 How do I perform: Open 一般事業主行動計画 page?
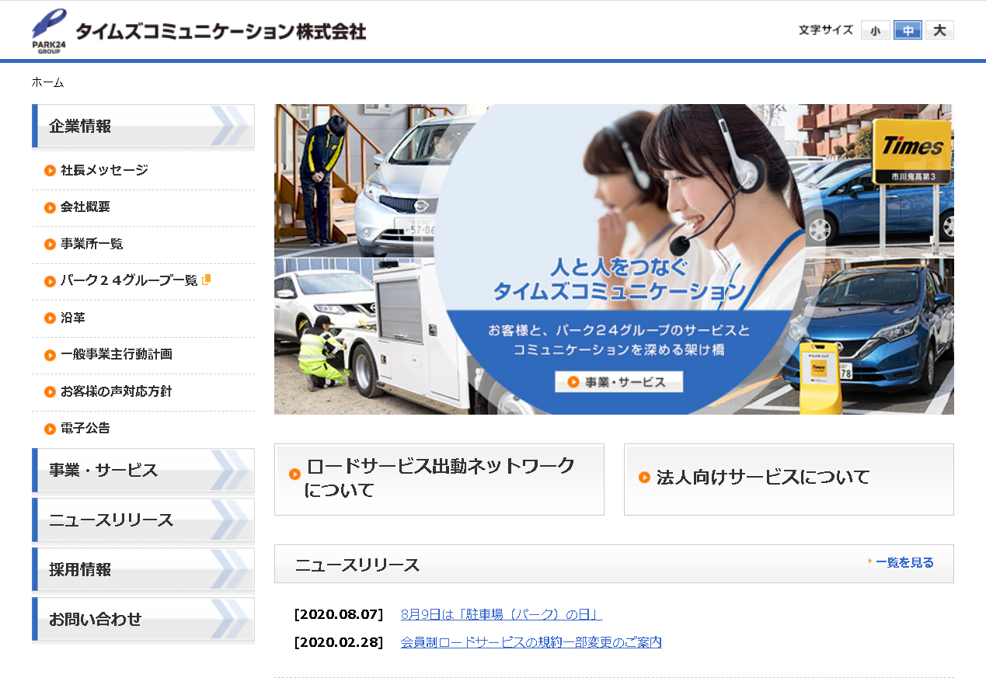(117, 354)
